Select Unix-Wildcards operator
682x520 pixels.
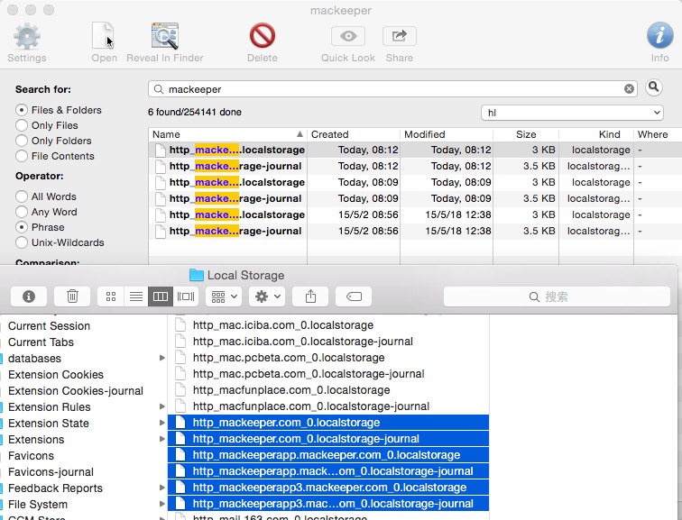click(x=22, y=242)
